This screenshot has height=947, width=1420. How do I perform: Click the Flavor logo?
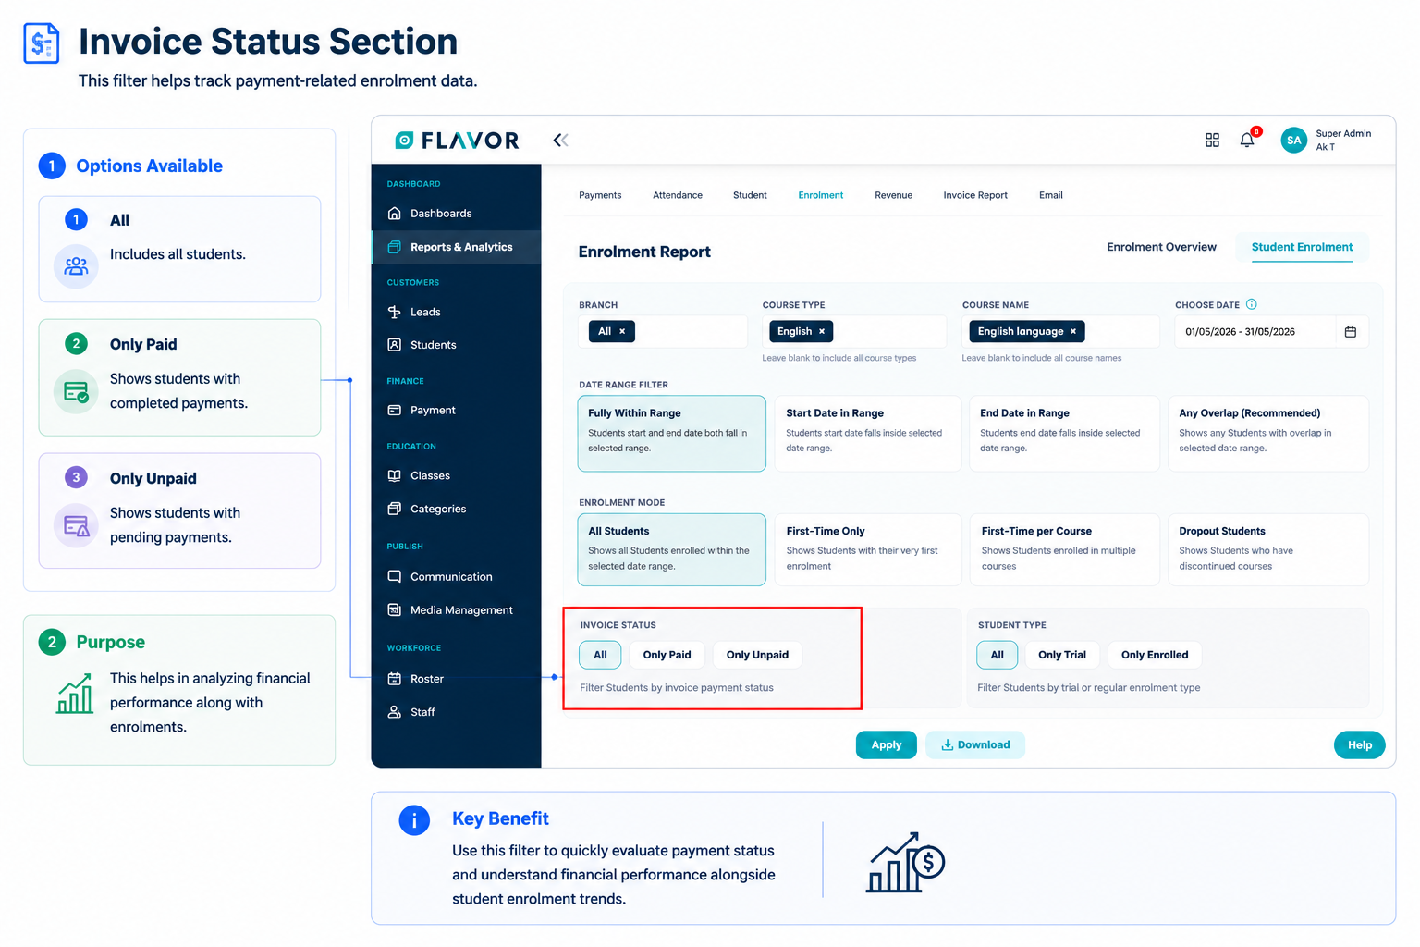click(x=457, y=141)
